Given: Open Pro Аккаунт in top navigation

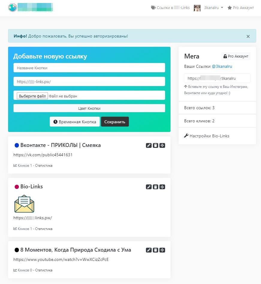Looking at the screenshot, I should [241, 8].
